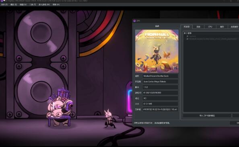Open the first menu in the menu bar (文件)
239x147 pixels.
4,4
